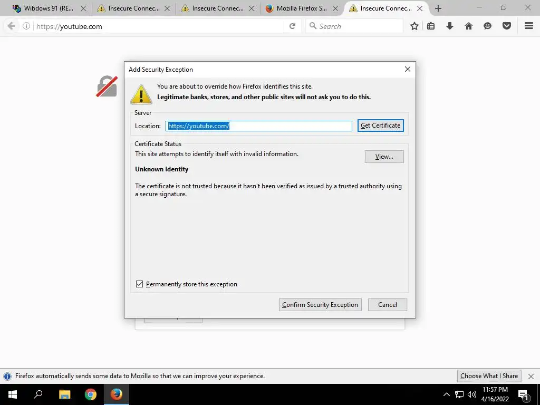Dismiss the Mozilla data notification bar
This screenshot has width=540, height=405.
click(x=531, y=376)
